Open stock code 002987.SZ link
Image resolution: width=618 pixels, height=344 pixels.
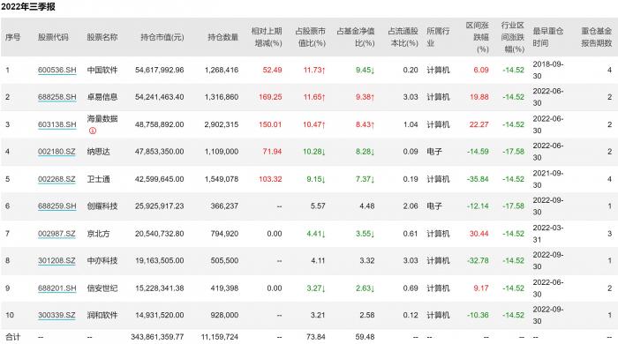coord(57,234)
